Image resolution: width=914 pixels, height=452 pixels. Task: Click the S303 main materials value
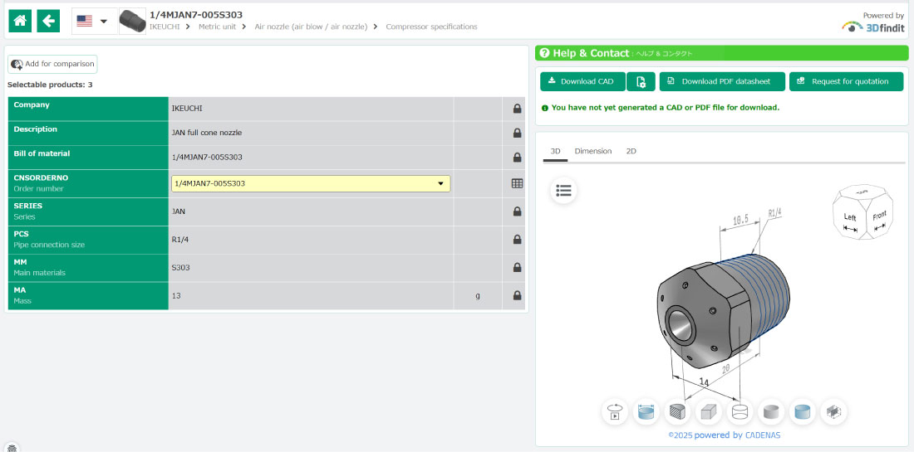click(180, 268)
